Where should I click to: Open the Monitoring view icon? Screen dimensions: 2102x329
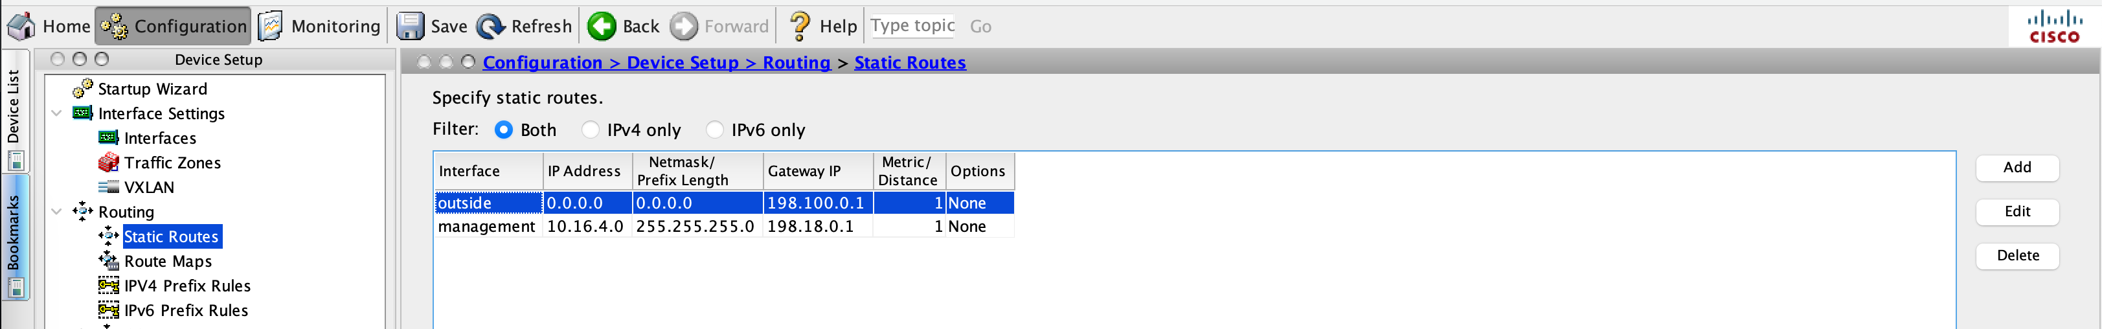pyautogui.click(x=271, y=26)
